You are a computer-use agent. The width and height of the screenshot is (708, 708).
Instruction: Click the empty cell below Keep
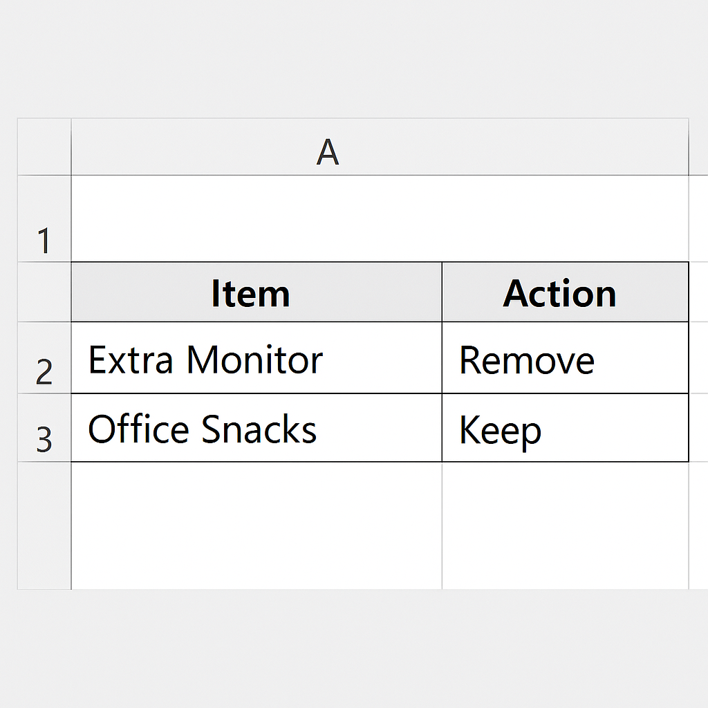[x=565, y=525]
